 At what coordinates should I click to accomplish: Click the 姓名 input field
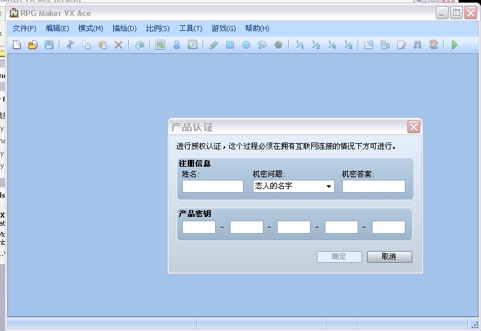[213, 186]
